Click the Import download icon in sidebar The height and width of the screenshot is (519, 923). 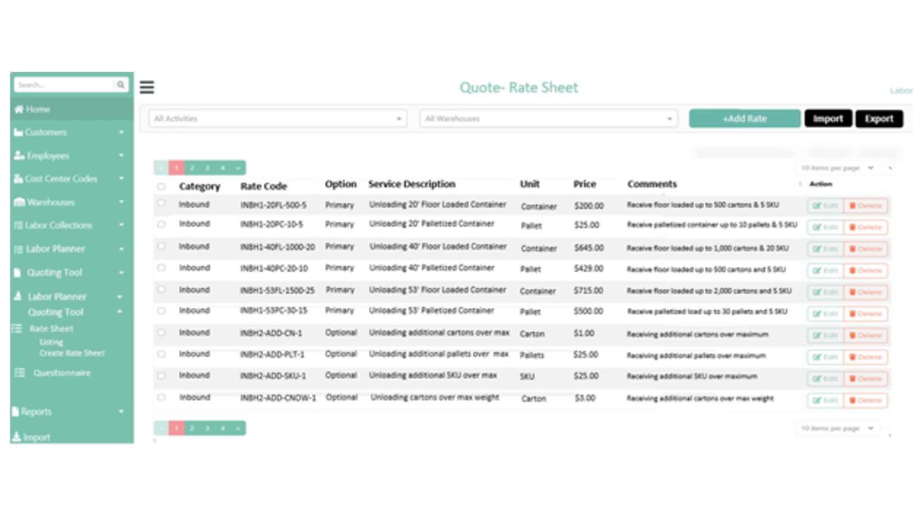click(x=16, y=437)
